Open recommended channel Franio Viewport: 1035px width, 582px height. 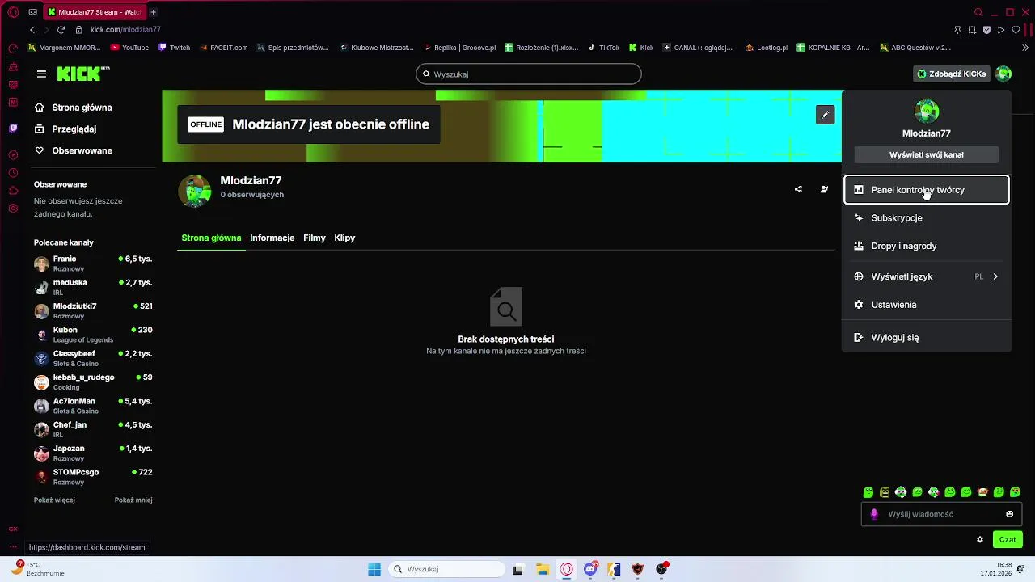pos(93,264)
